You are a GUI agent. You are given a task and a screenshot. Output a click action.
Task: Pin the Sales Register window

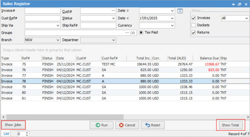pyautogui.click(x=234, y=4)
